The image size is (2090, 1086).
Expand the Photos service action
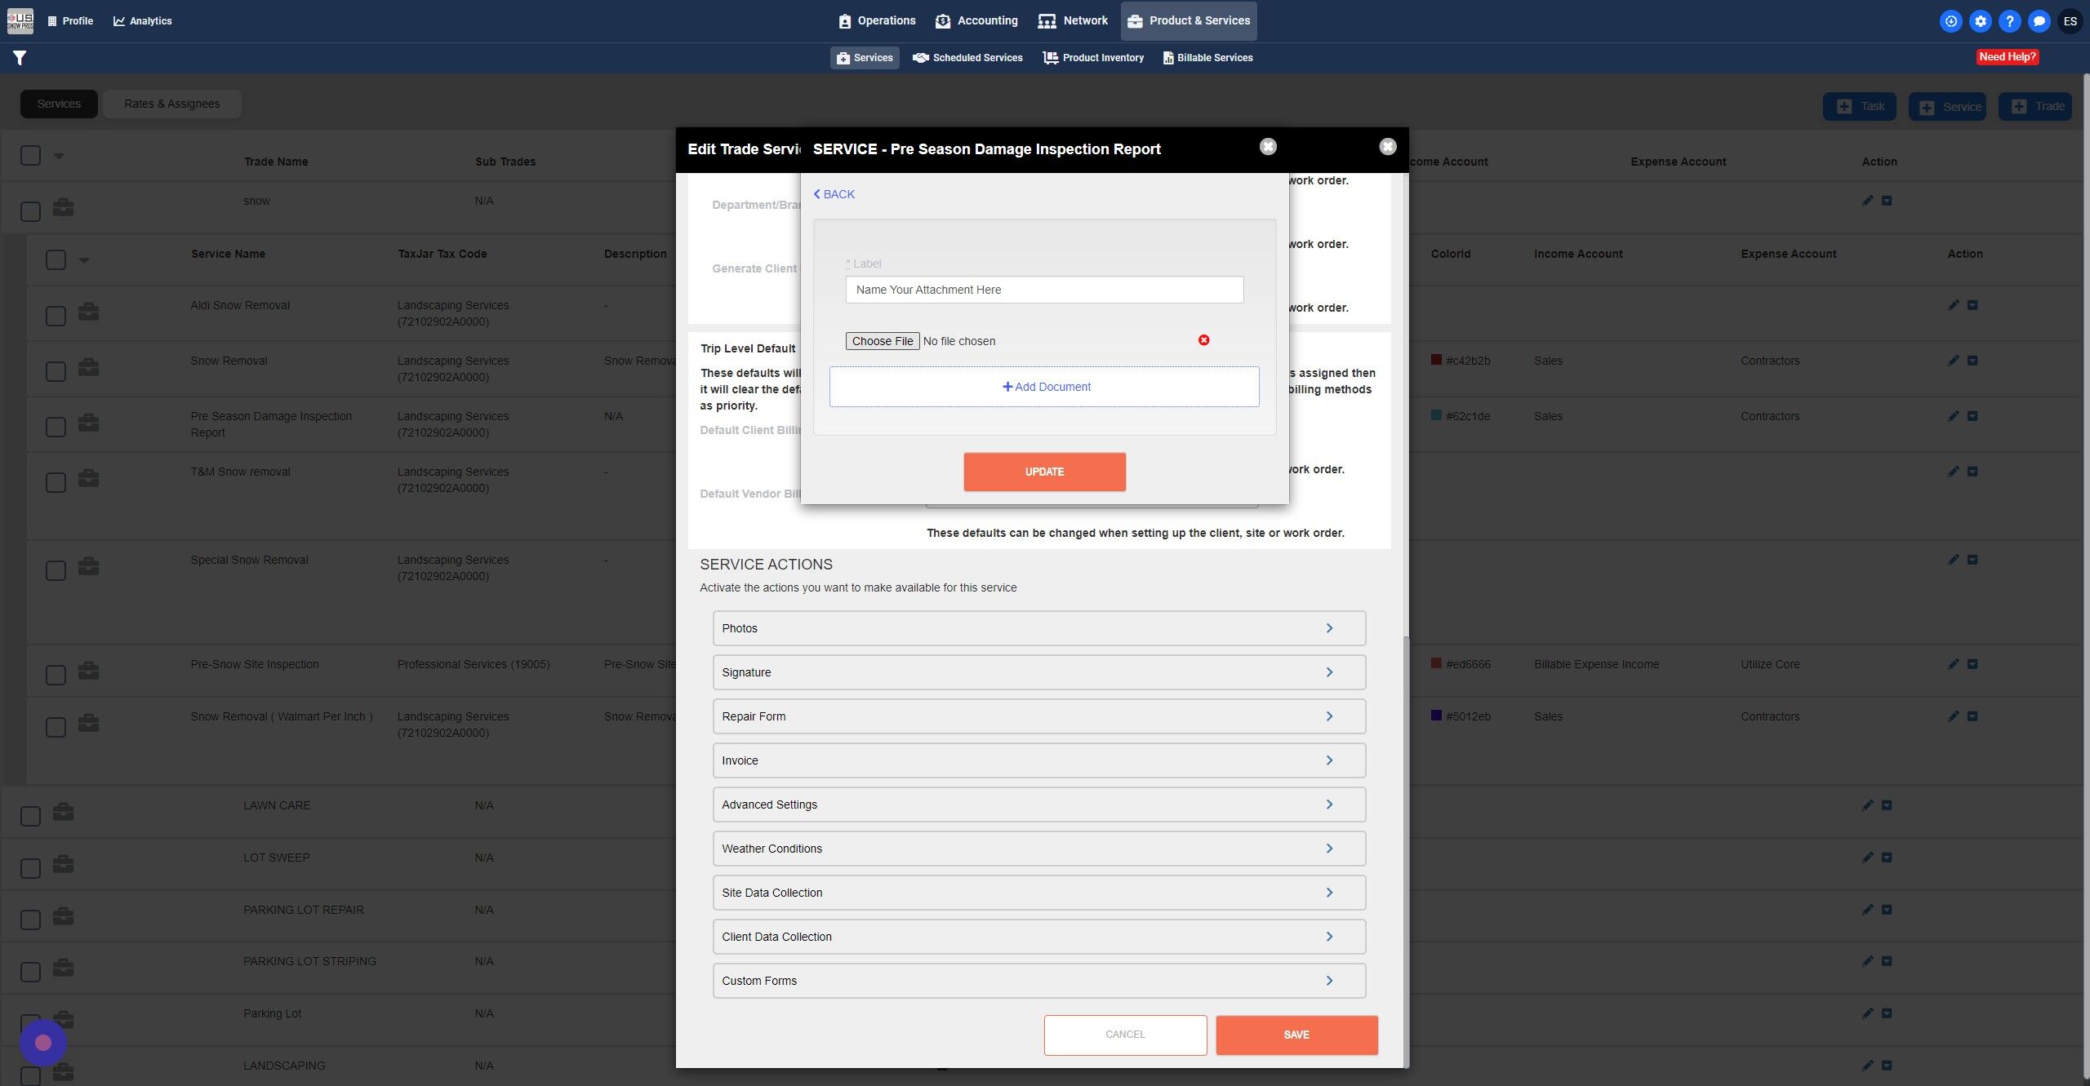click(1038, 628)
